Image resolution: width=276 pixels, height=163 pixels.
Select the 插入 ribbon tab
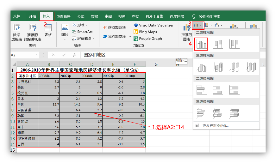[x=46, y=16]
